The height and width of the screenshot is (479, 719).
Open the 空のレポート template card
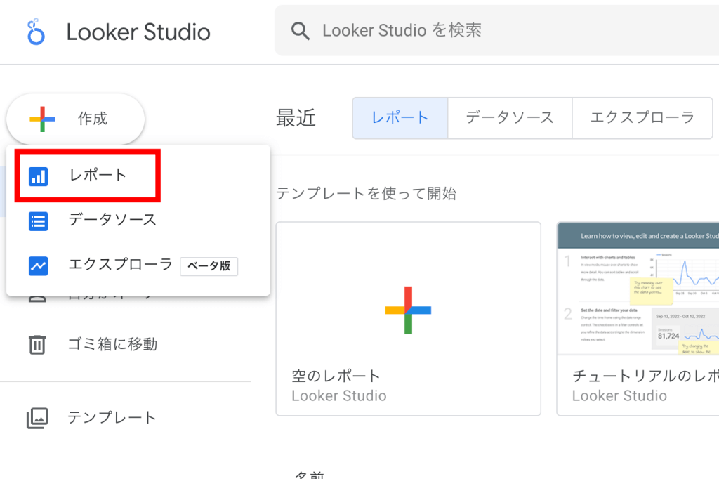coord(408,319)
